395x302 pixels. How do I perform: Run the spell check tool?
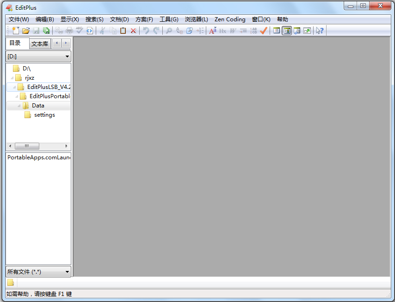[80, 31]
